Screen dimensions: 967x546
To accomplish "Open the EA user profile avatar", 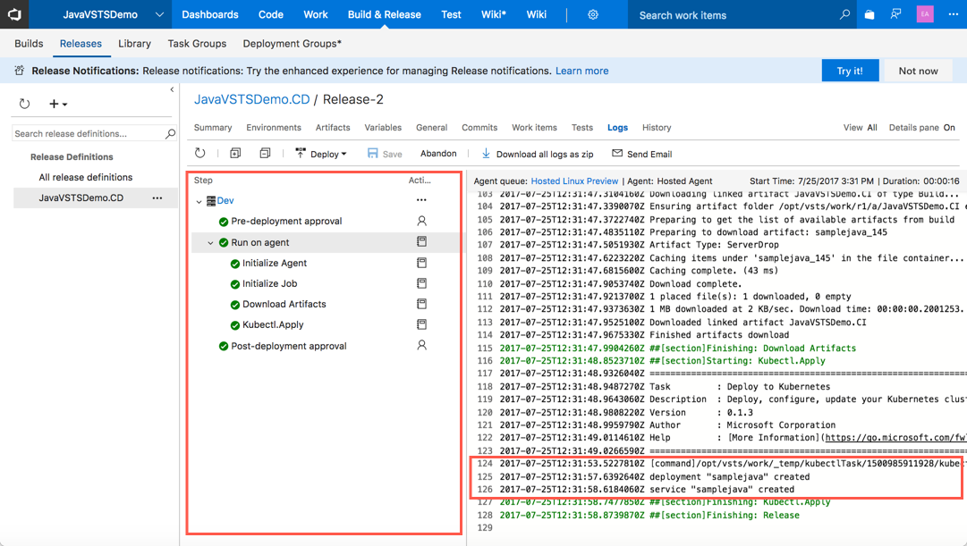I will click(924, 14).
